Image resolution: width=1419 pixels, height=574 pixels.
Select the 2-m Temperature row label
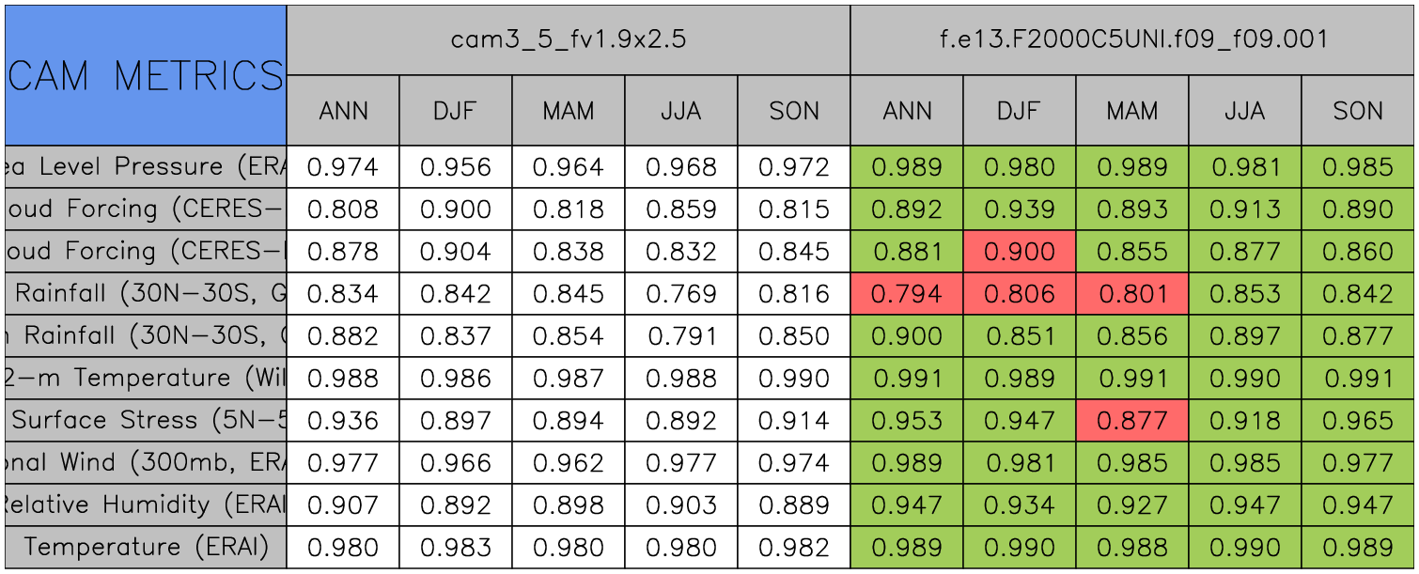coord(146,379)
